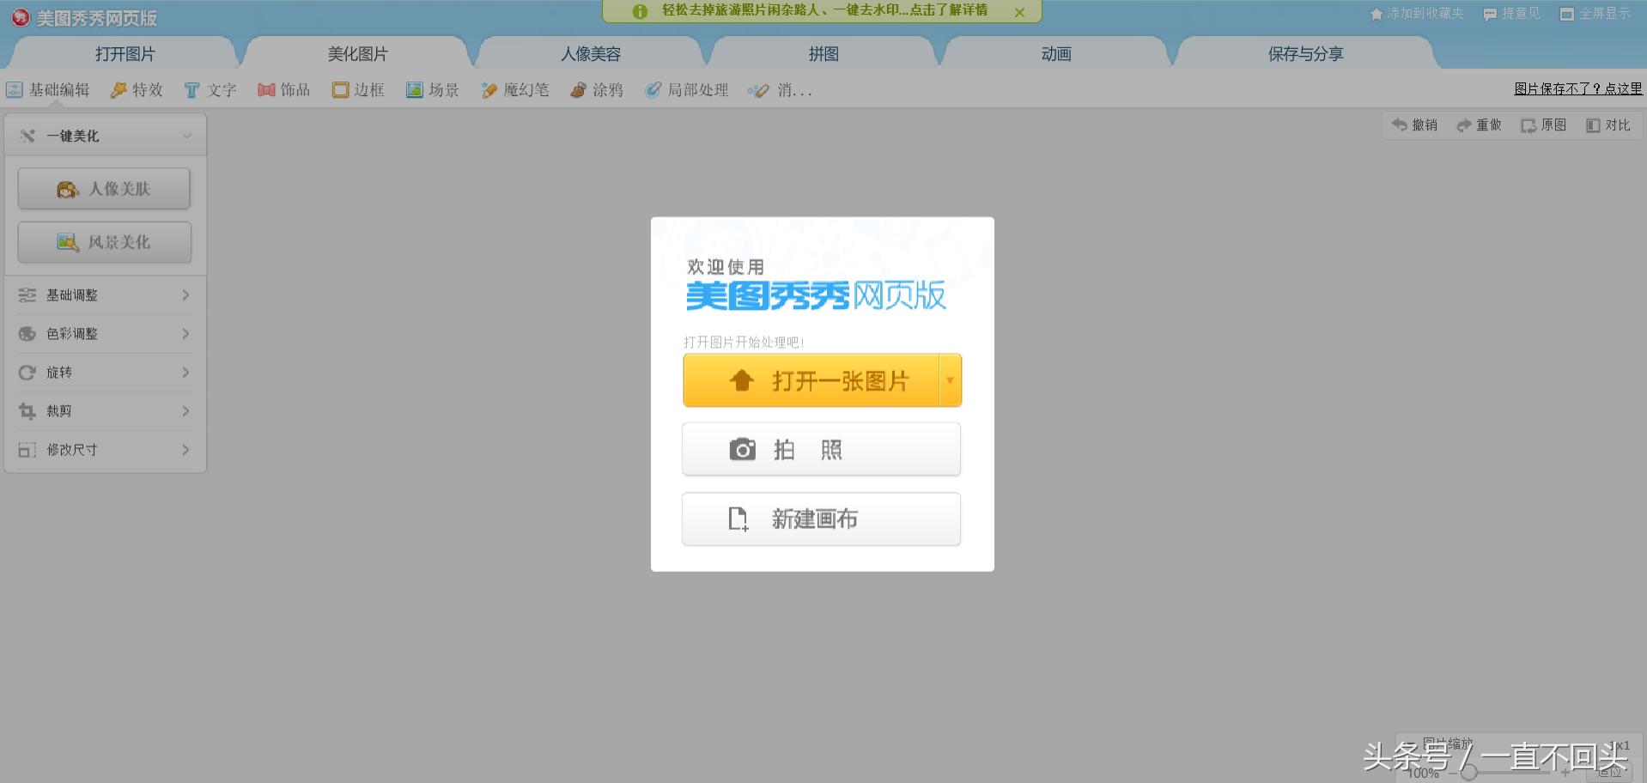Image resolution: width=1647 pixels, height=783 pixels.
Task: Select the 特效 effects tool
Action: (x=137, y=90)
